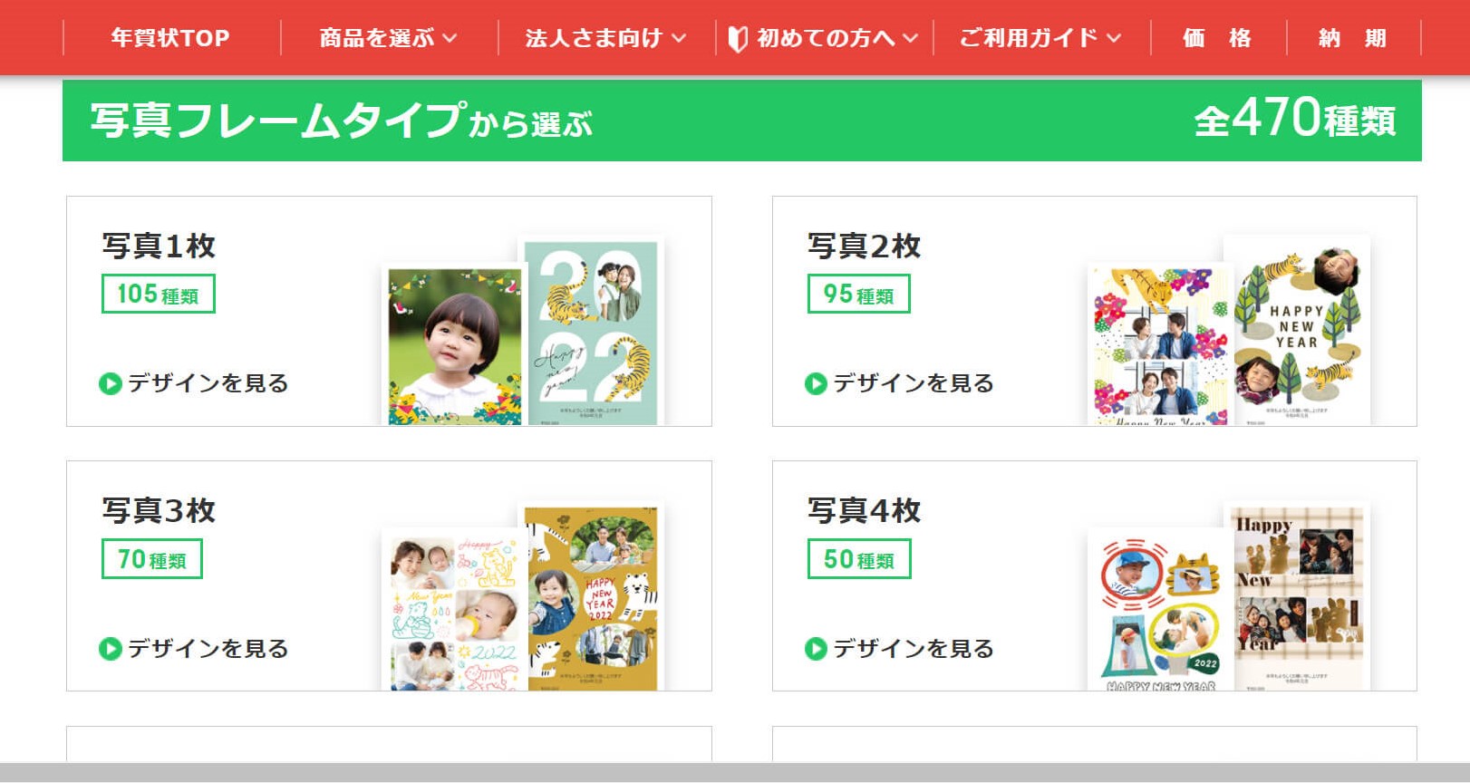Click the green arrow icon in 写真2枚 card

click(x=816, y=384)
